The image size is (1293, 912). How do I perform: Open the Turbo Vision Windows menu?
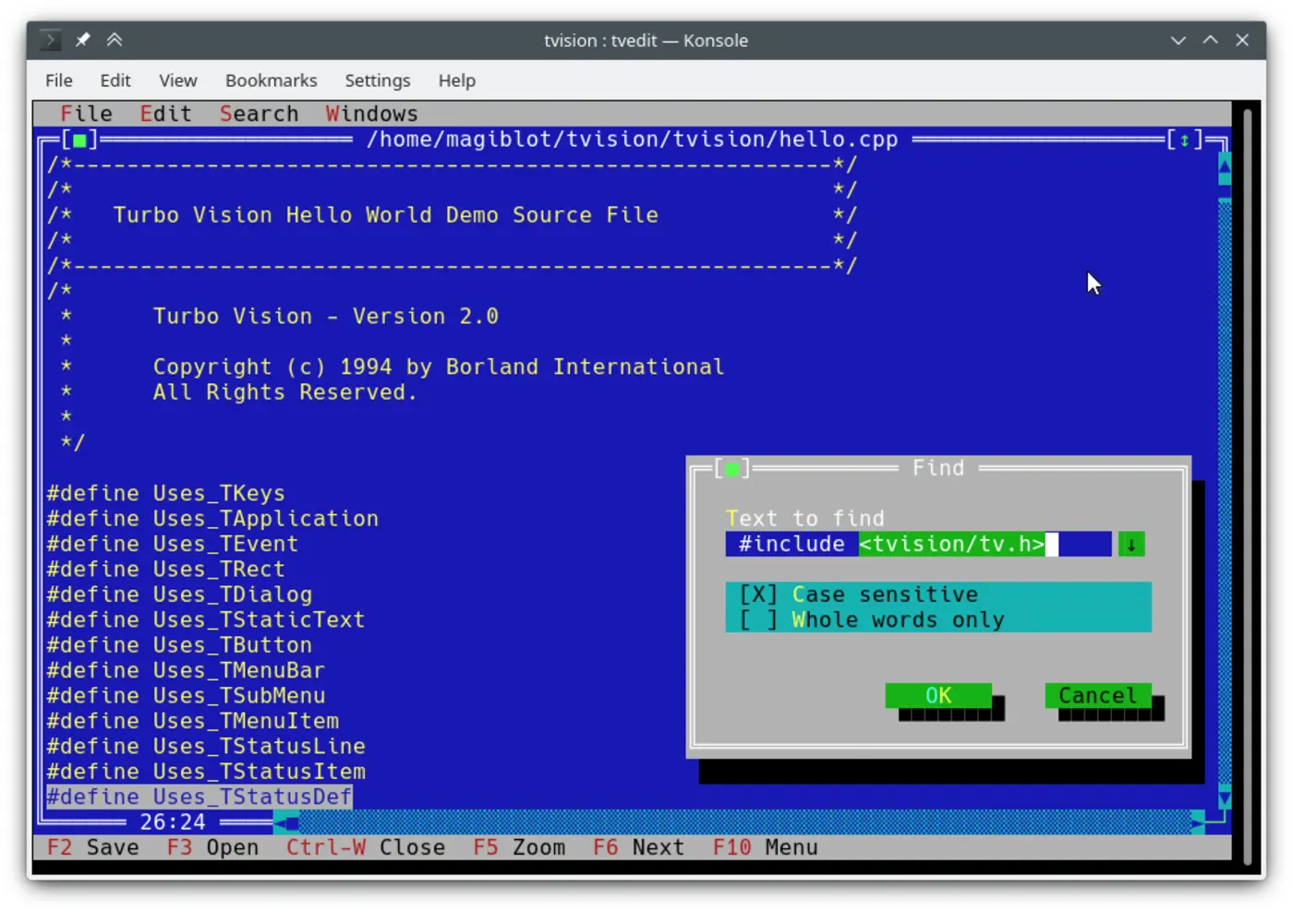click(x=371, y=114)
